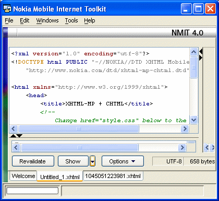Screen dimensions: 219x201
Task: Click the DOCTYPE keyword in the editor
Action: tap(31, 62)
